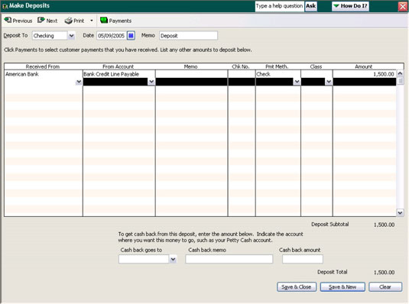Click the Memo column header

click(190, 66)
